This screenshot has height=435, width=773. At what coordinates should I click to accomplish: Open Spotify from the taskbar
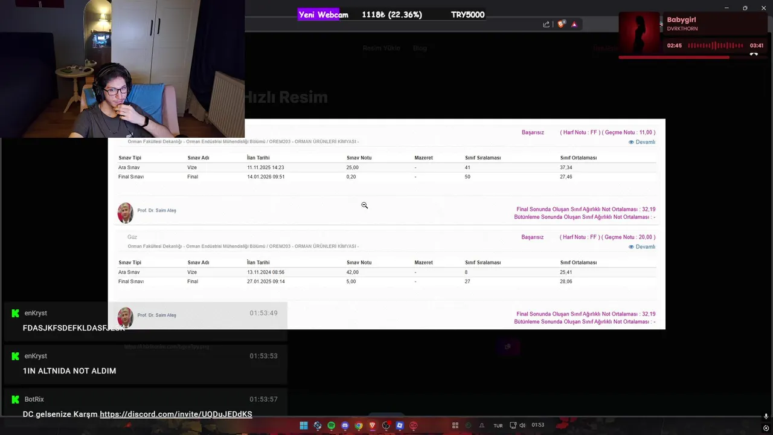[x=331, y=425]
